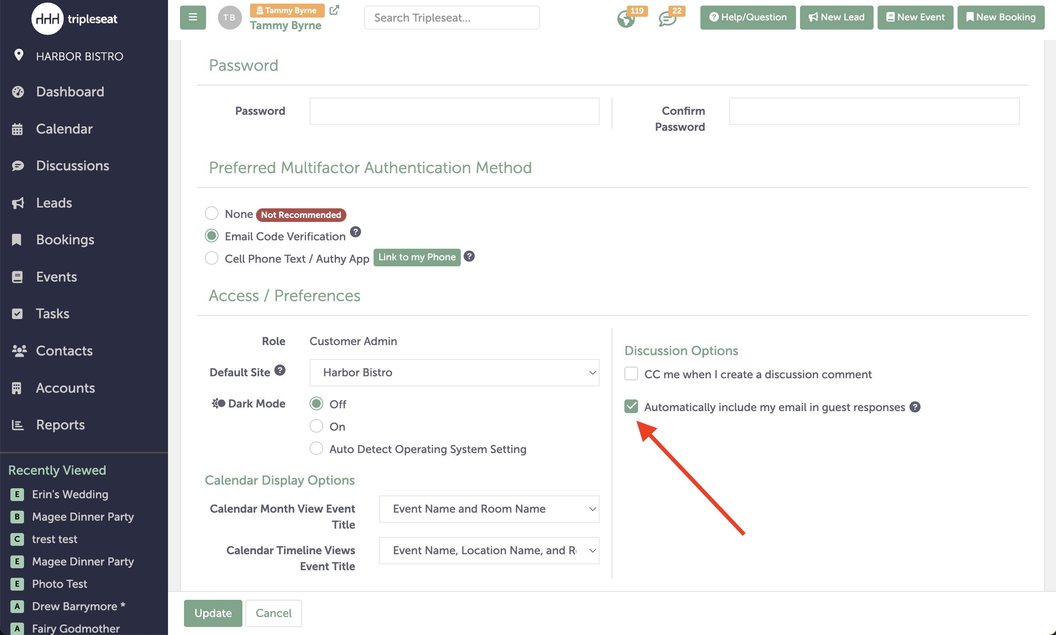Screen dimensions: 1056x635
Task: Select Harbor Bistro location in sidebar
Action: [80, 56]
